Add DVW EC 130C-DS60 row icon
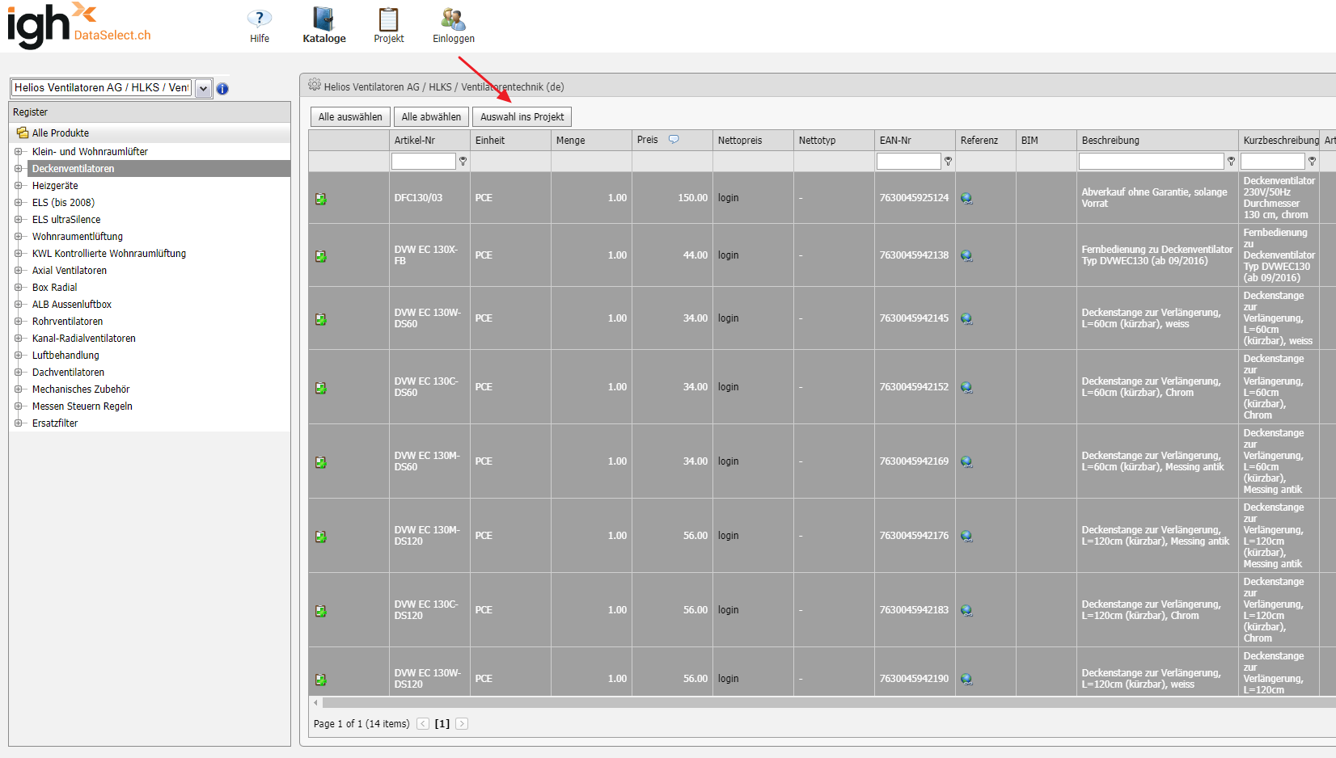Screen dimensions: 1336x758 [320, 388]
